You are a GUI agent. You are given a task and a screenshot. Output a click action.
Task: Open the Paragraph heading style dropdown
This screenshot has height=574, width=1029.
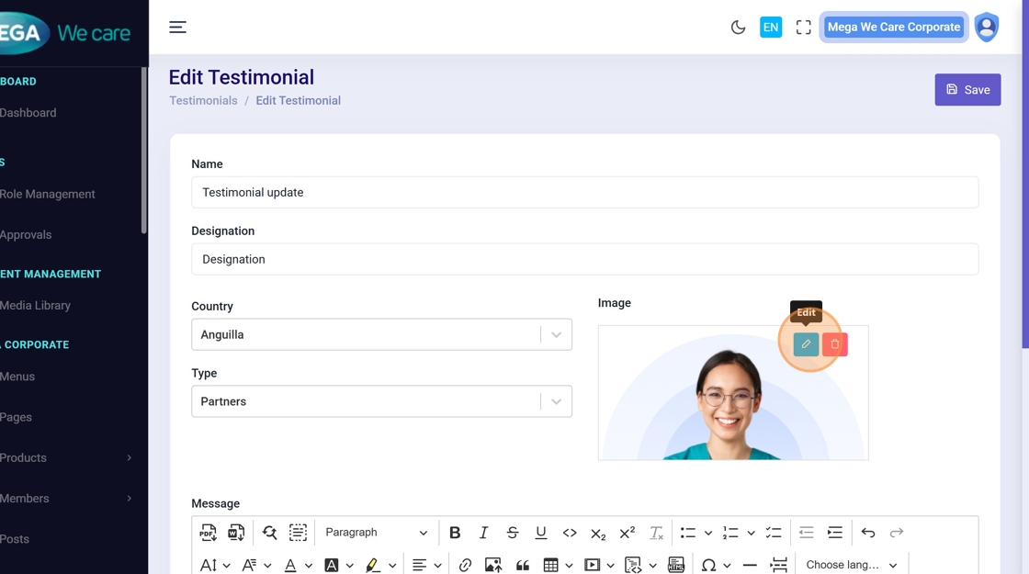[x=376, y=533]
